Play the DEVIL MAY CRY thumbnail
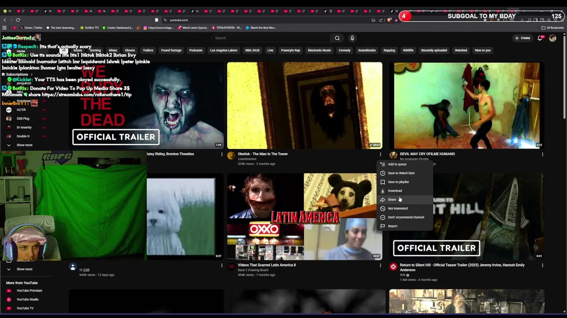The image size is (567, 318). tap(467, 105)
